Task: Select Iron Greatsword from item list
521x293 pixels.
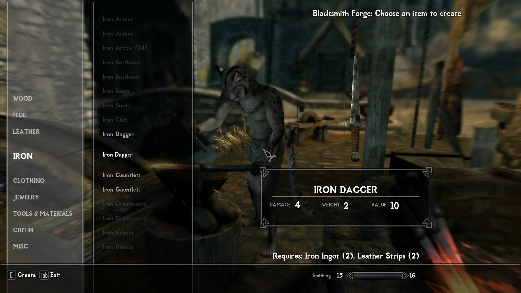Action: click(125, 203)
